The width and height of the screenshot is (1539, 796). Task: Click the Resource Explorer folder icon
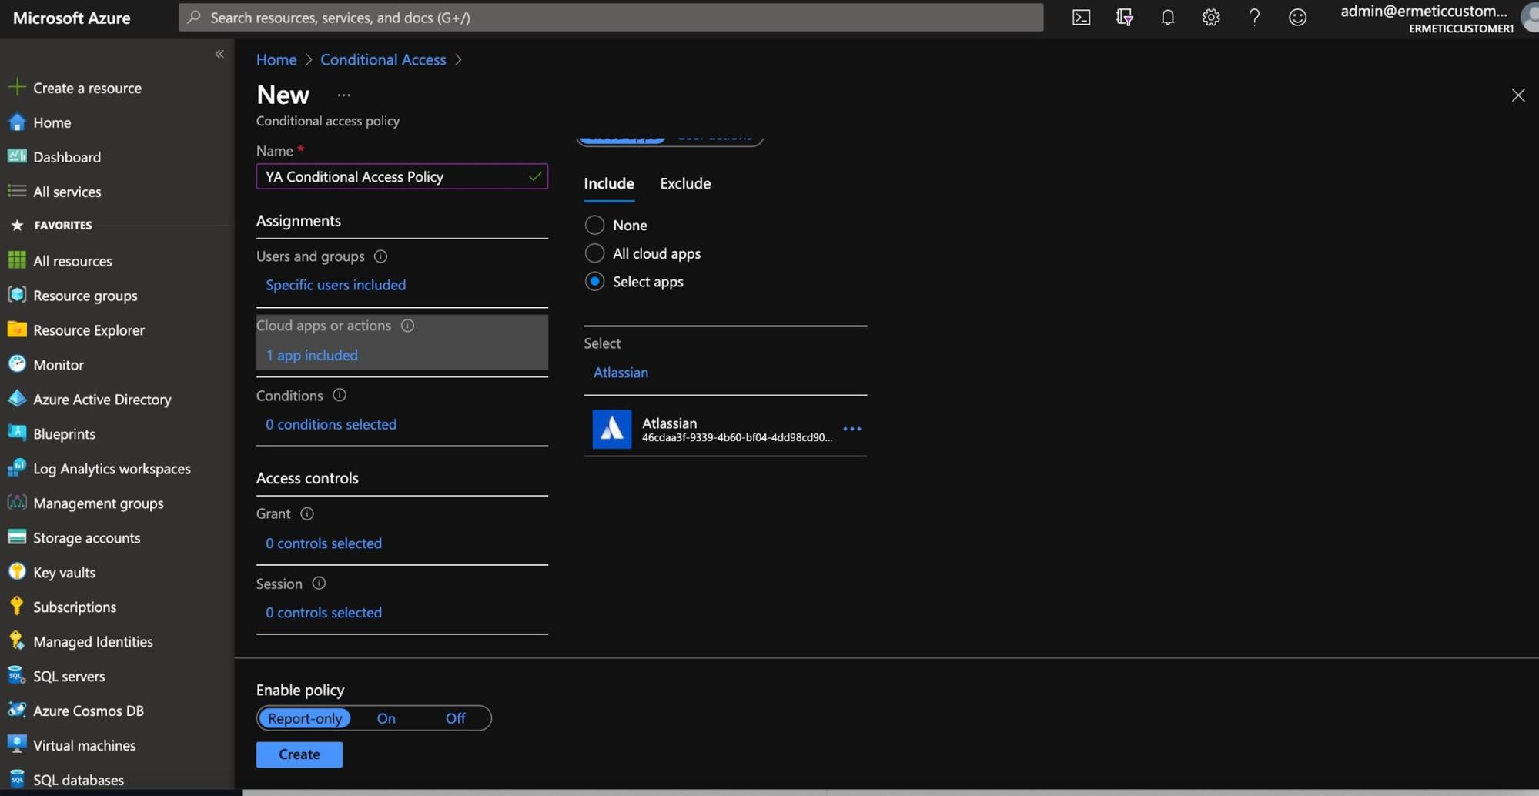click(x=16, y=329)
